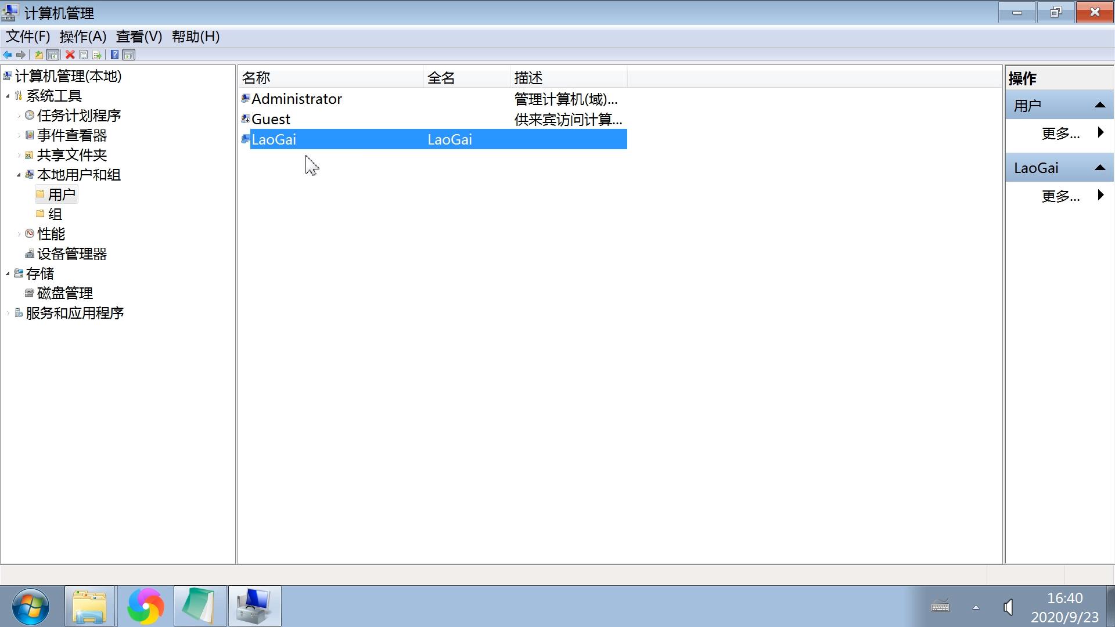Viewport: 1115px width, 627px height.
Task: Expand the 任务计划程序 tree node
Action: [x=19, y=116]
